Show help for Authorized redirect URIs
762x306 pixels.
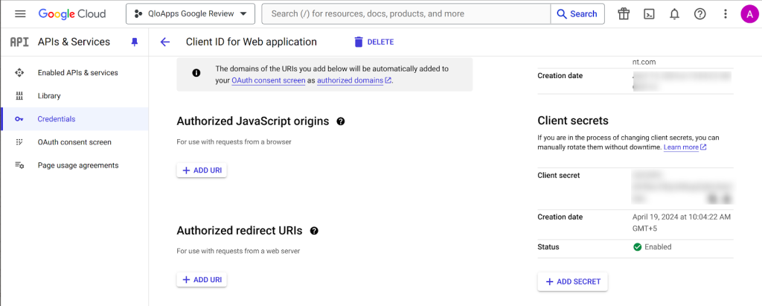314,231
